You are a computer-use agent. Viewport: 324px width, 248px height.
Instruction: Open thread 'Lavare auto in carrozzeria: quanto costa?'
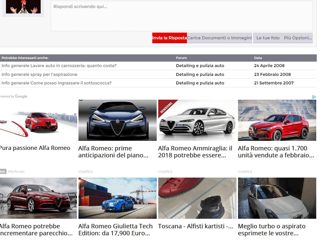74,66
